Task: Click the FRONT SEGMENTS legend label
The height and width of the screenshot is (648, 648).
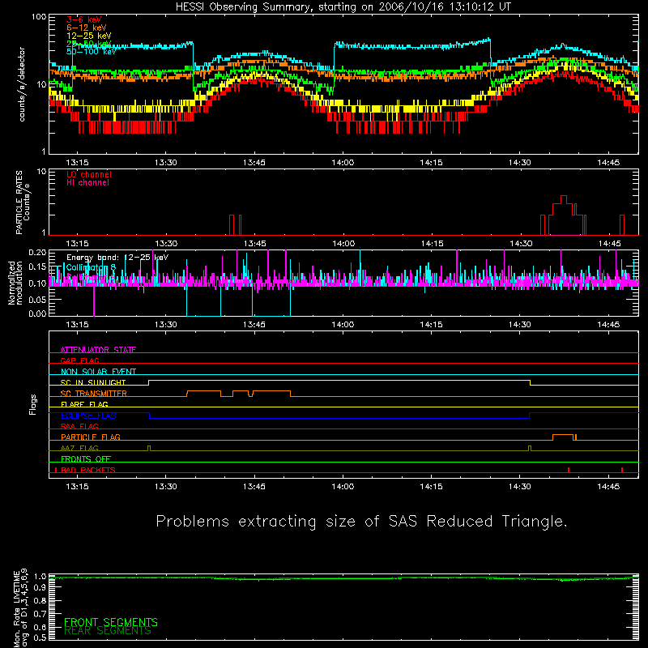Action: [111, 622]
